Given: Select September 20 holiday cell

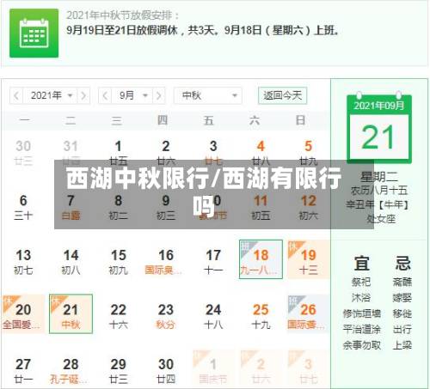Looking at the screenshot, I should (23, 314).
